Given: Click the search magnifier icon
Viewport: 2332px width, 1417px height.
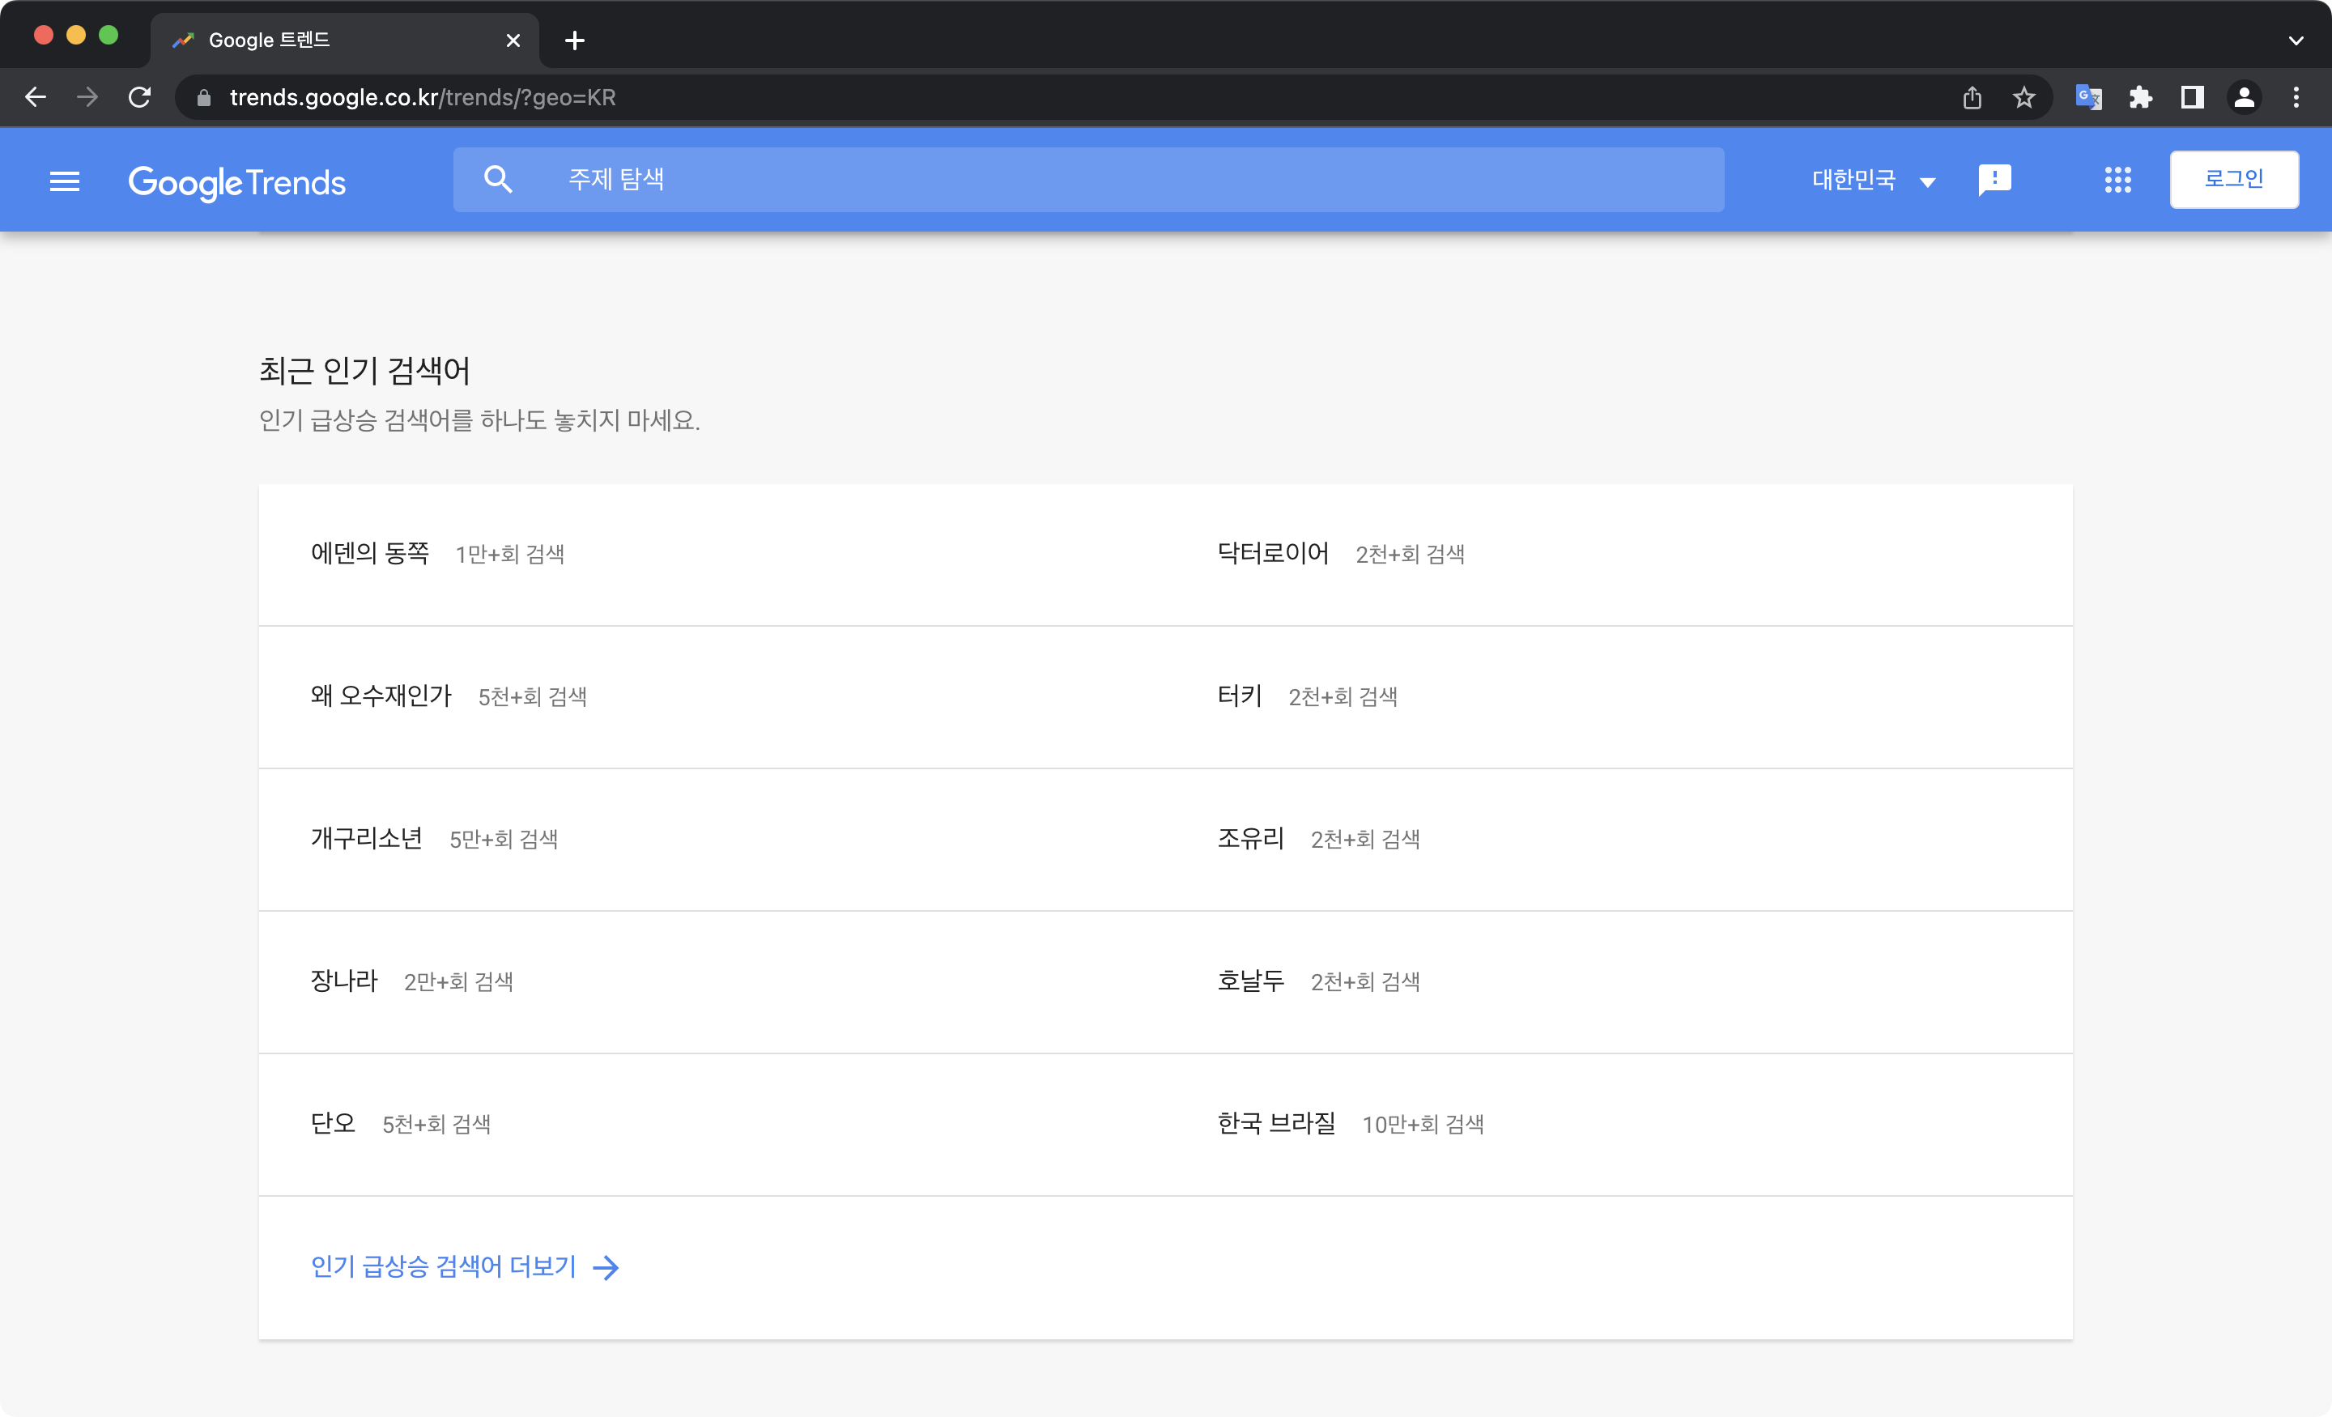Looking at the screenshot, I should [x=500, y=179].
